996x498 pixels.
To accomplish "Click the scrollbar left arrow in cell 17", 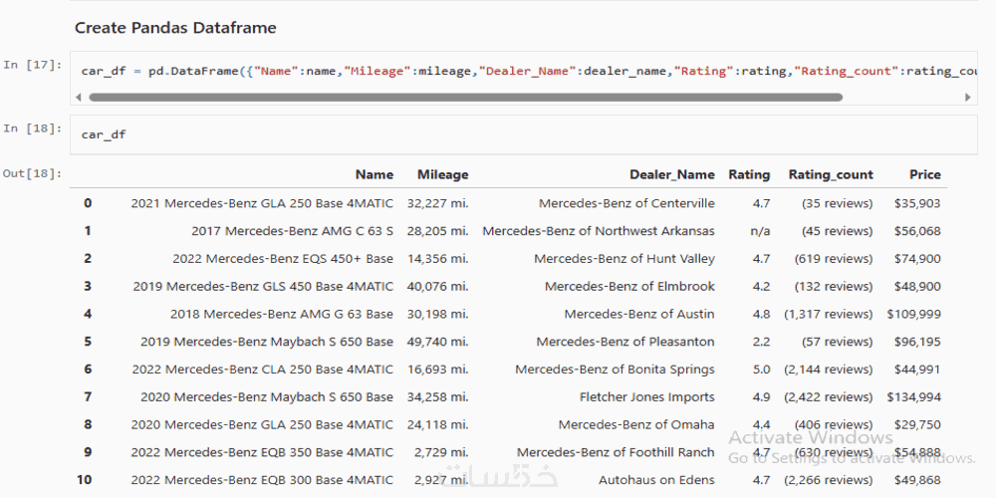I will [x=78, y=98].
